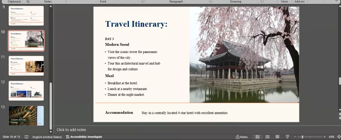Toggle the Notes pane button
Image resolution: width=341 pixels, height=140 pixels.
242,137
